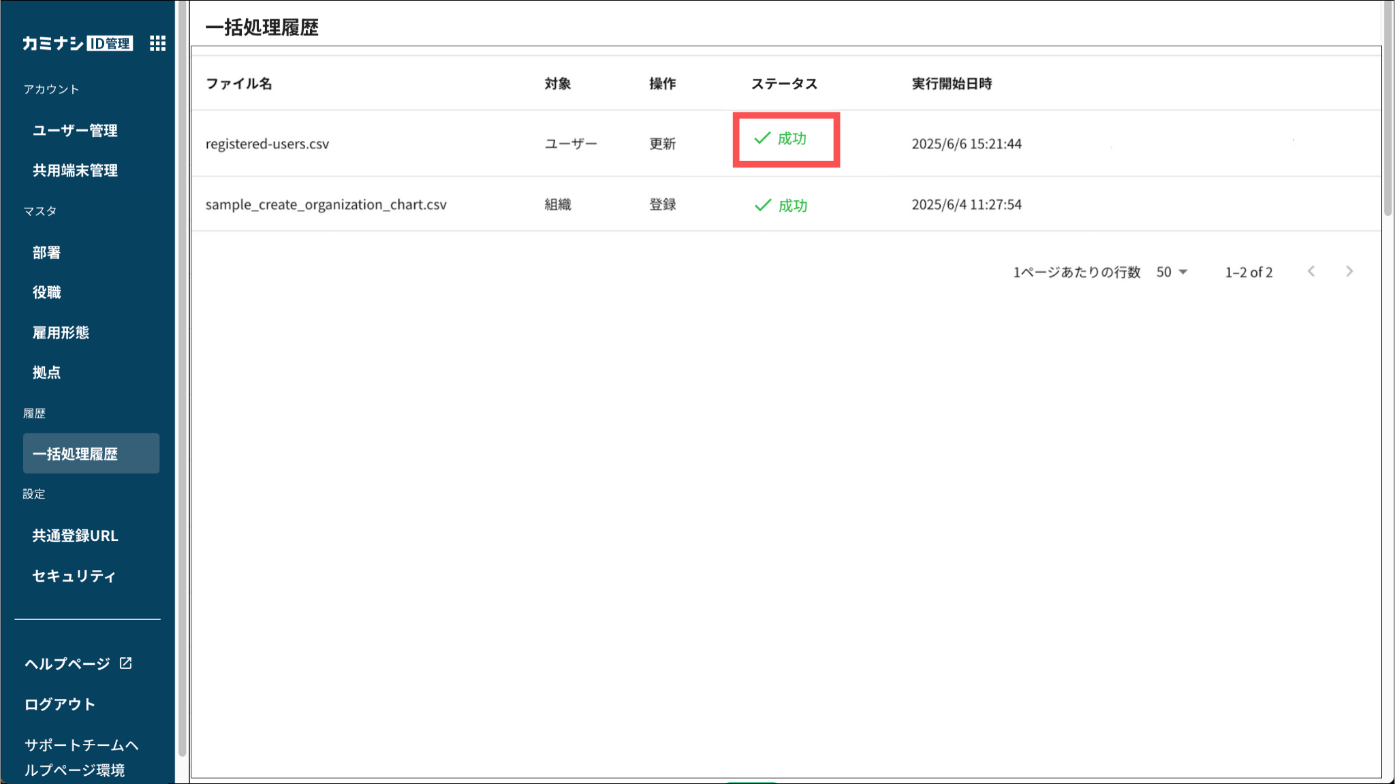Open the rows per page dropdown
The height and width of the screenshot is (784, 1395).
point(1172,272)
